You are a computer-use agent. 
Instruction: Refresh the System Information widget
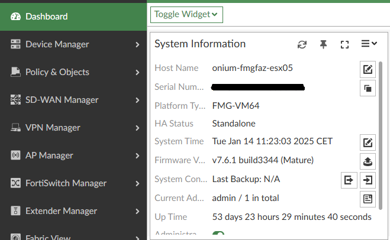coord(302,44)
